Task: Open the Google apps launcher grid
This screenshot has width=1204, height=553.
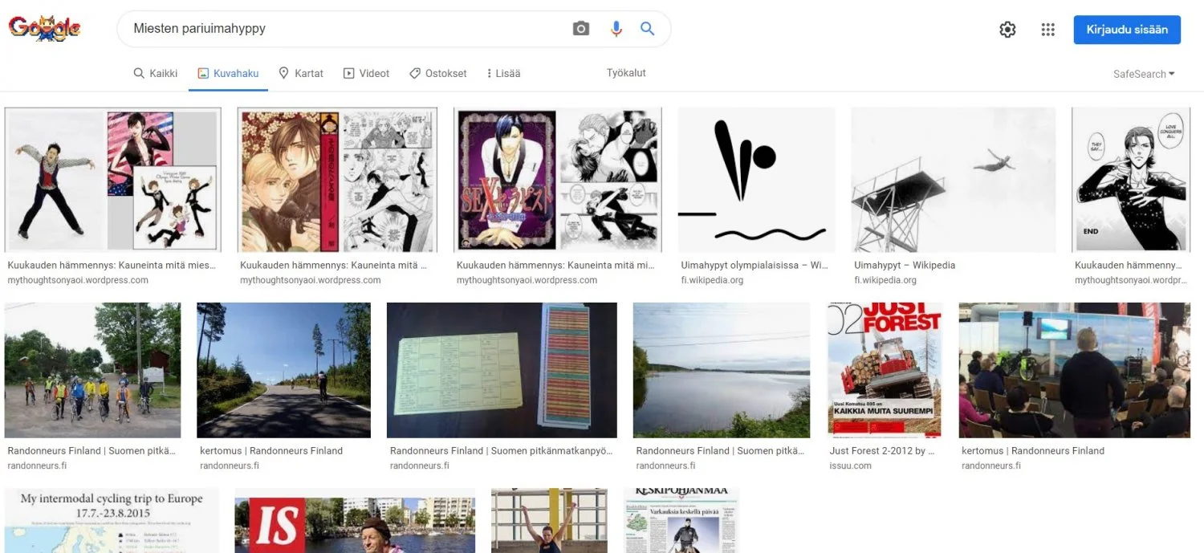Action: point(1047,29)
